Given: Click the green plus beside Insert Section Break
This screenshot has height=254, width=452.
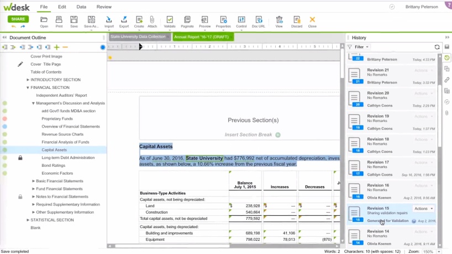Looking at the screenshot, I should click(278, 135).
